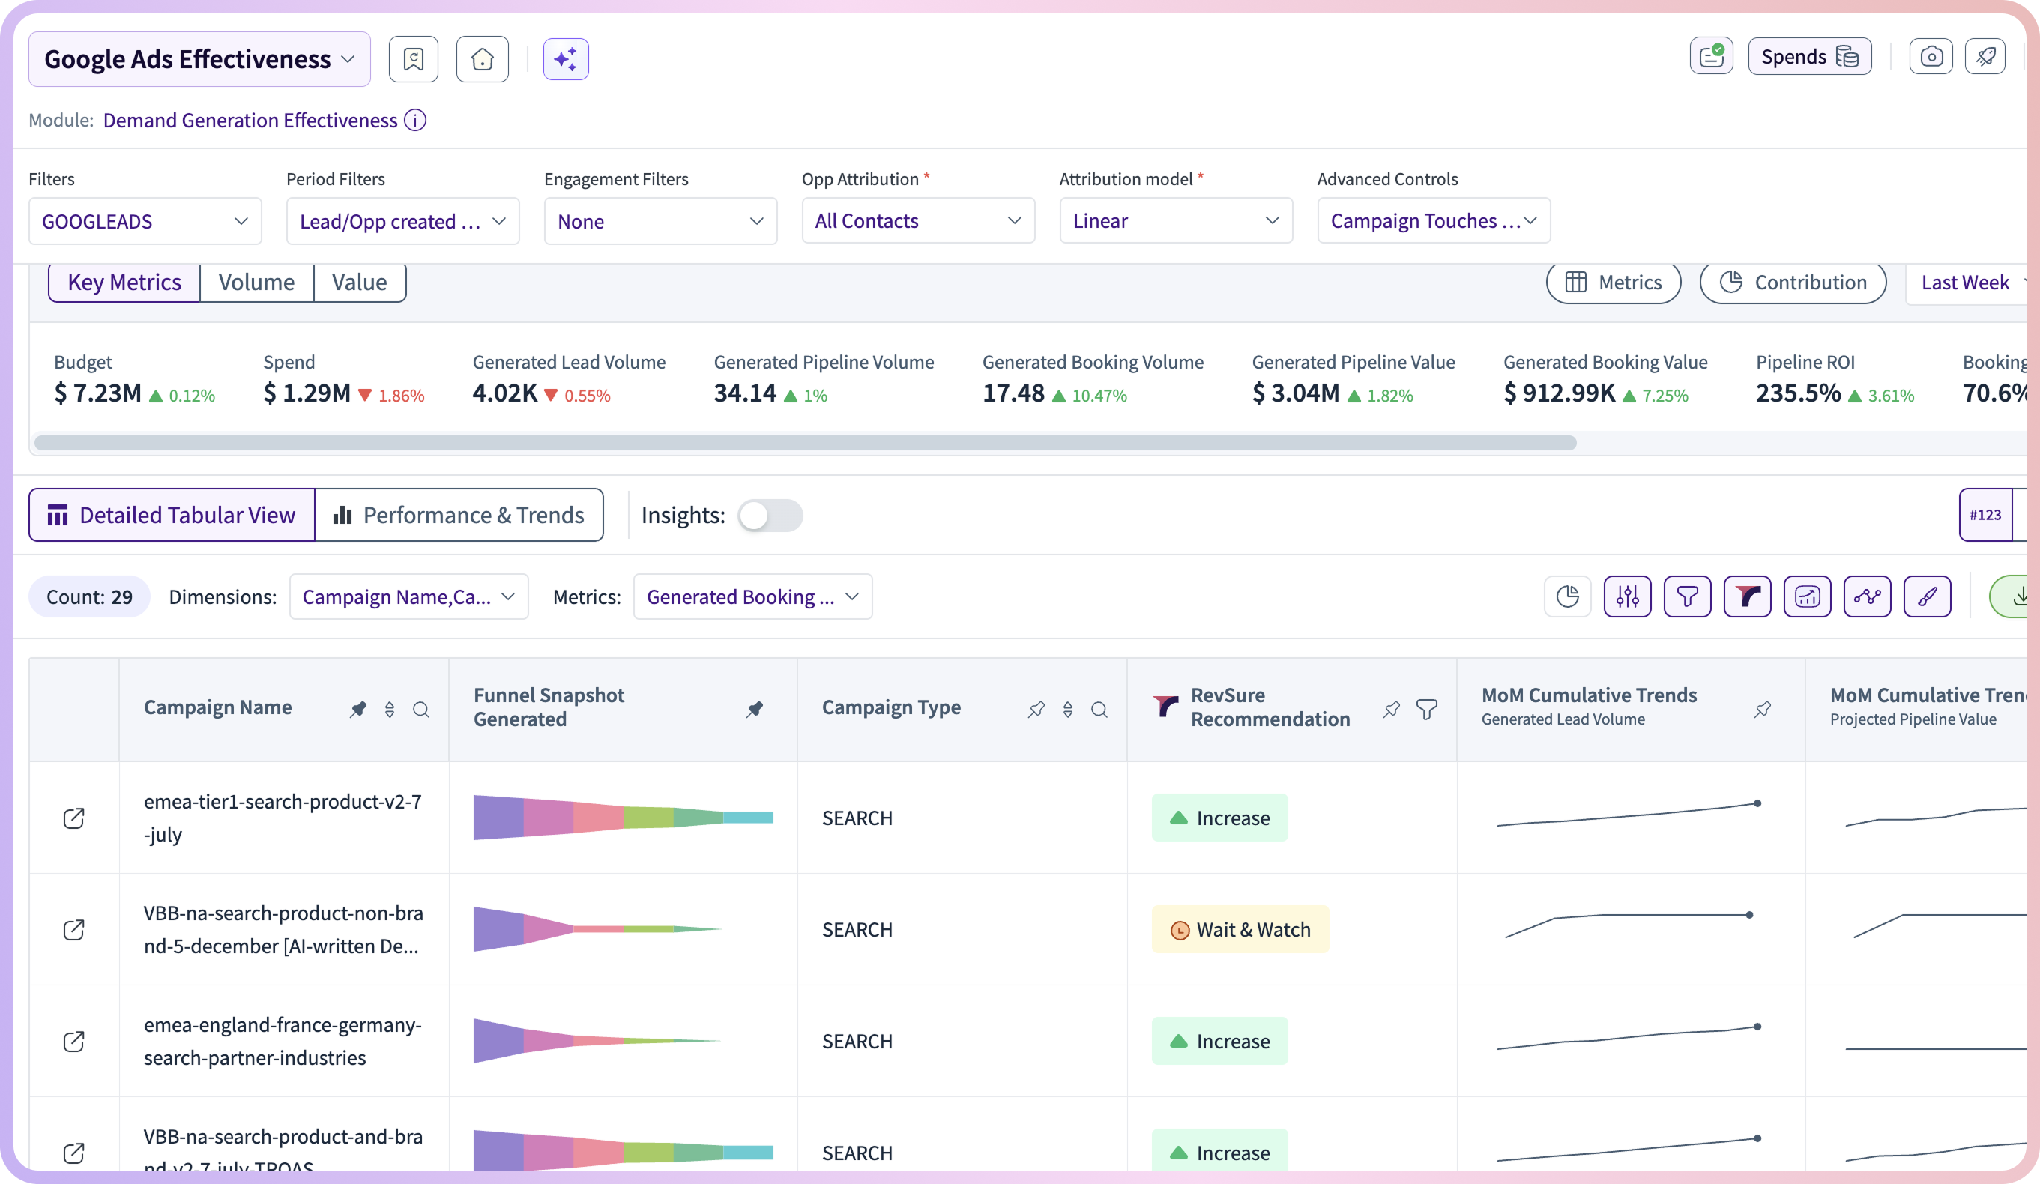
Task: Click the Spend $ 1.29M metric
Action: 343,380
